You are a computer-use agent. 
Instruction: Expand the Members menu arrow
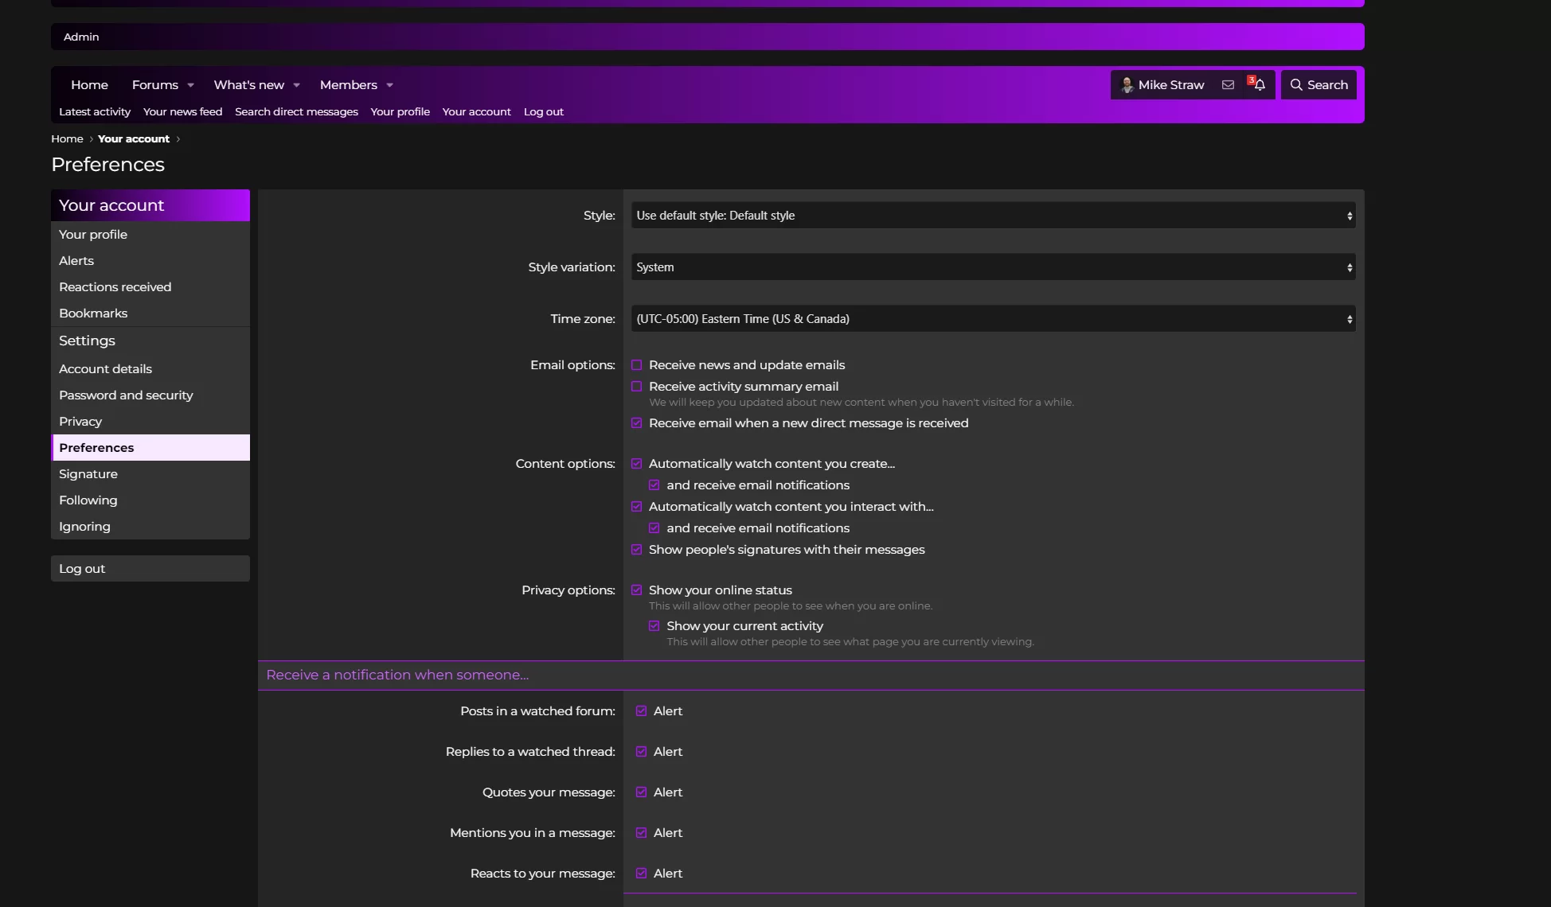pos(390,85)
